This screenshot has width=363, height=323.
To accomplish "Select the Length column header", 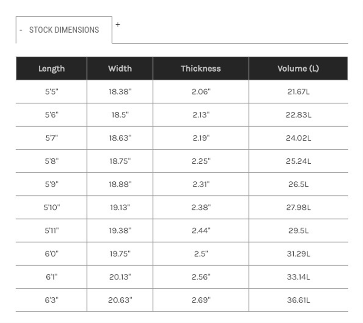I will [51, 69].
